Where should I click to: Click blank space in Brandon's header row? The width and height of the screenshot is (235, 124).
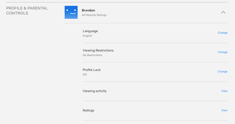(162, 12)
